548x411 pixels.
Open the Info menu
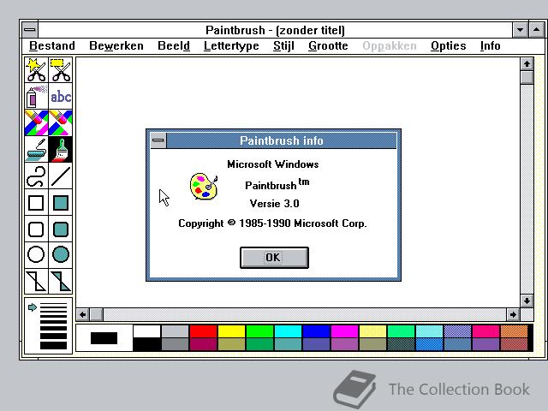(x=491, y=45)
